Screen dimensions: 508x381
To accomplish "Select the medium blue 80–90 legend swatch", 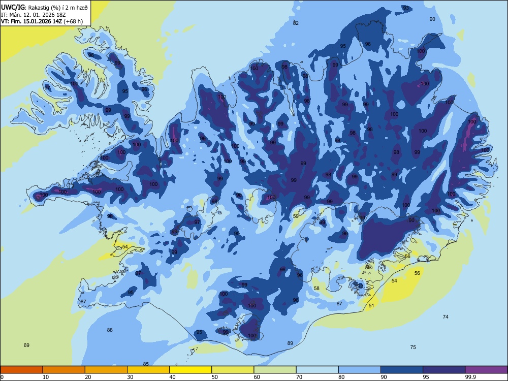I will (x=360, y=370).
